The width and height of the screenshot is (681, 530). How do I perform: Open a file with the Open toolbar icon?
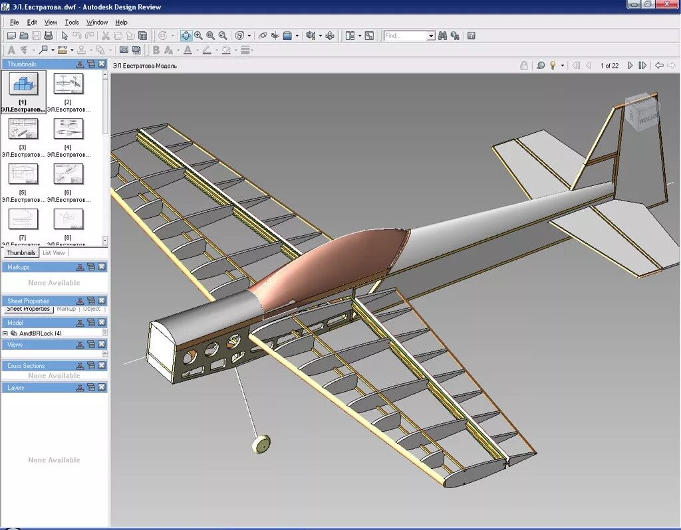(25, 36)
